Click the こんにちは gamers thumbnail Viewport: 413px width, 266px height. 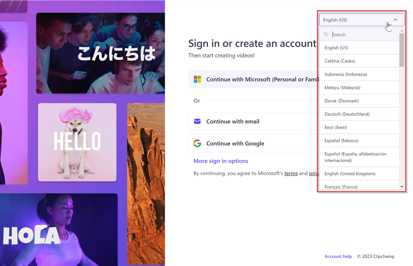[x=100, y=53]
